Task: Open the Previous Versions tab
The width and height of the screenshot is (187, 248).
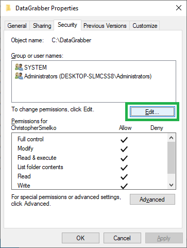Action: [105, 26]
